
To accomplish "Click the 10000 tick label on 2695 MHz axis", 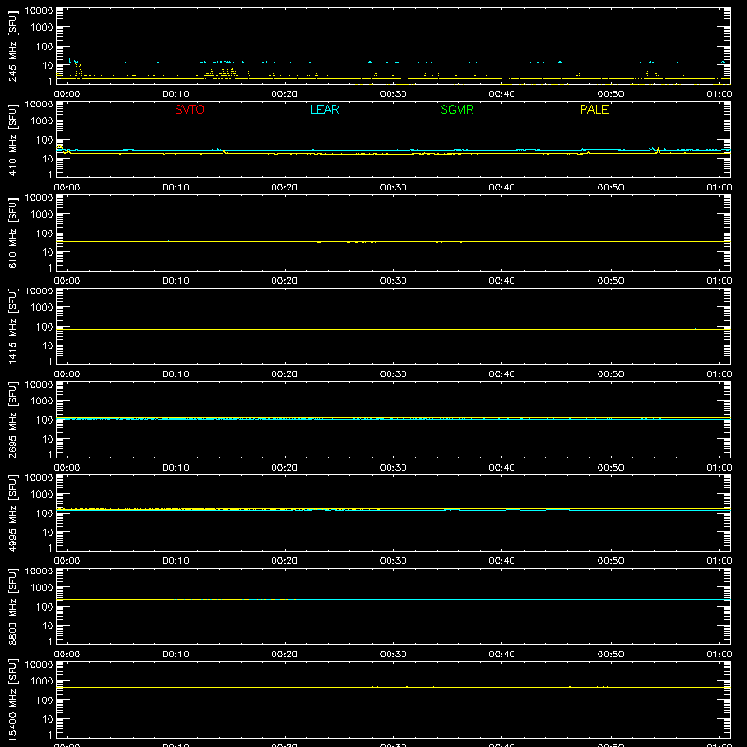I will pyautogui.click(x=39, y=385).
